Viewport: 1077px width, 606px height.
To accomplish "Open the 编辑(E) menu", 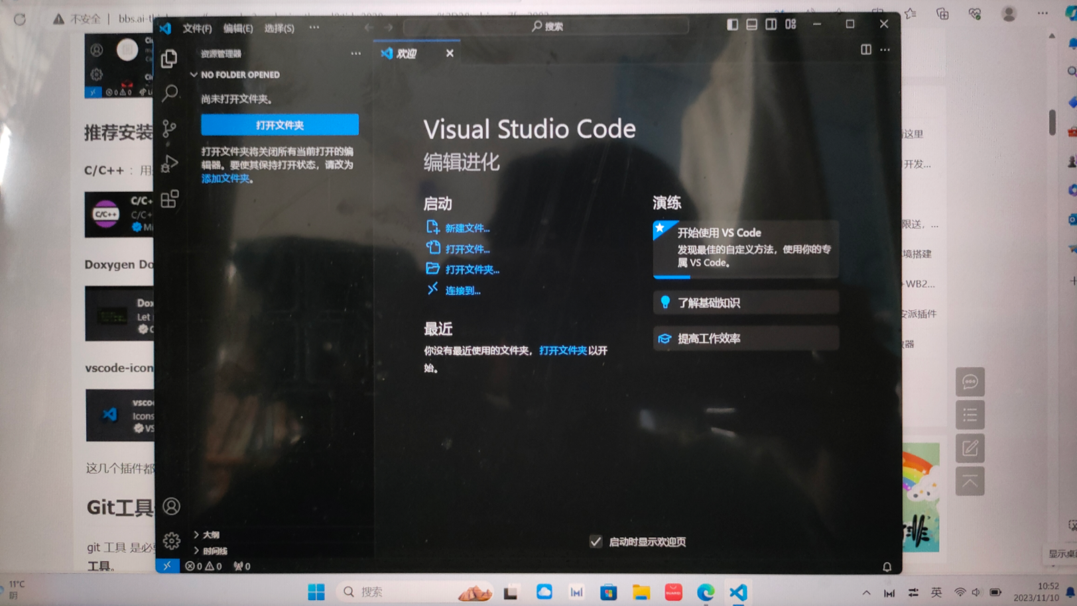I will [x=238, y=28].
